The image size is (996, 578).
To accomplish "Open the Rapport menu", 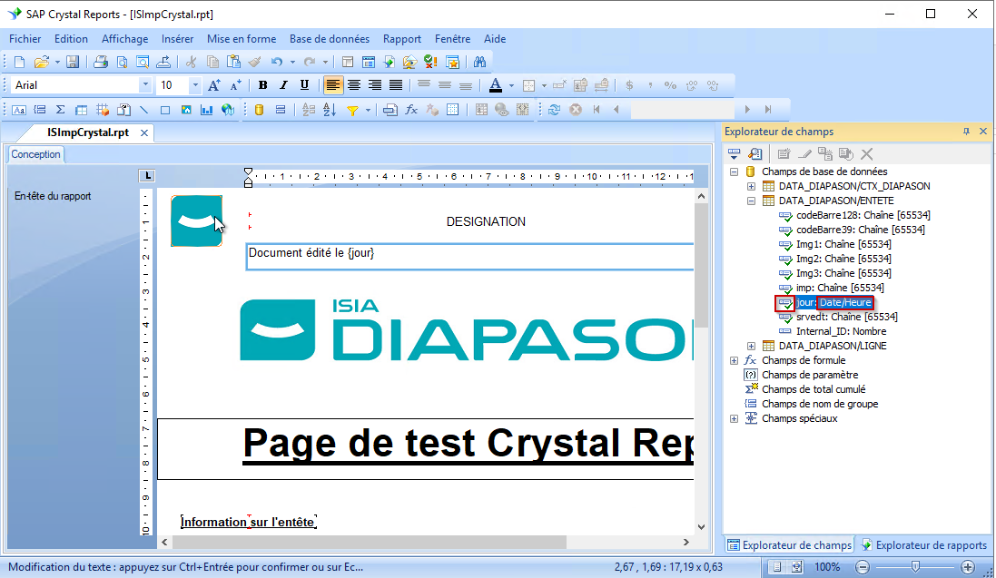I will [401, 39].
